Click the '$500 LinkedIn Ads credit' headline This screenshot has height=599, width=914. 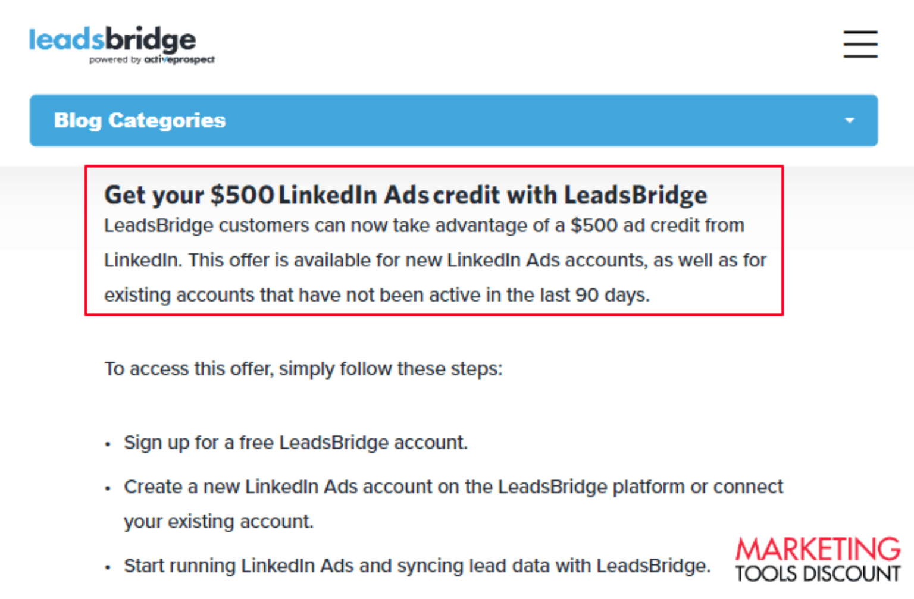(x=406, y=195)
